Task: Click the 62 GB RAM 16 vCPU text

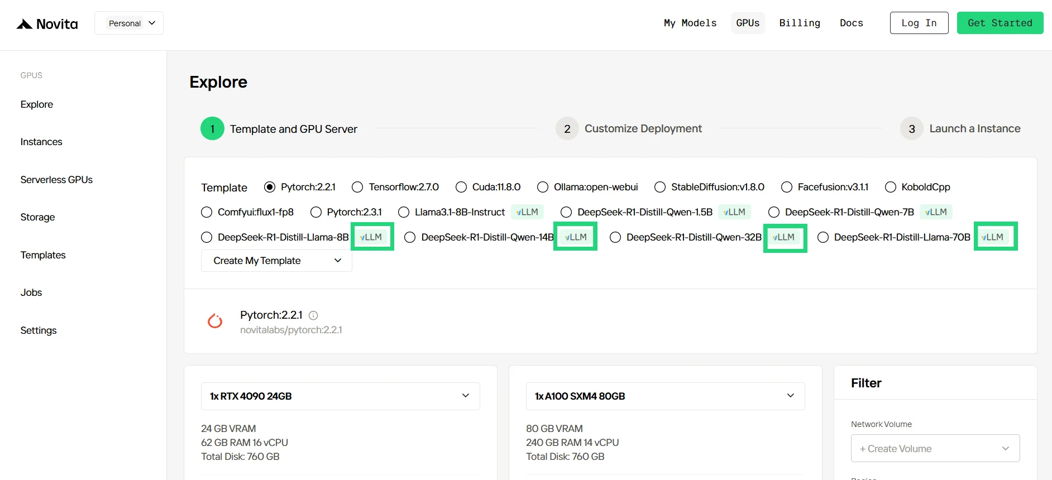Action: coord(245,443)
